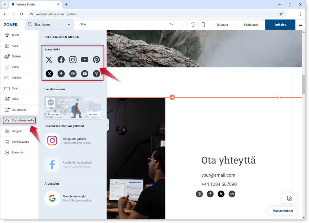Select outlined Pinterest icon in Some-linkit
Image resolution: width=309 pixels, height=223 pixels.
(96, 60)
